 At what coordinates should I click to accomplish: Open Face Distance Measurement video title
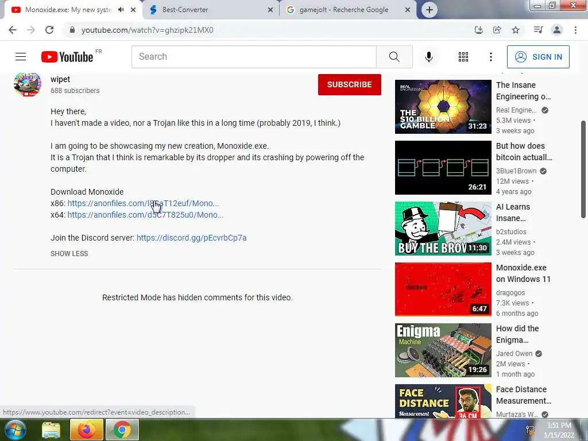click(524, 395)
